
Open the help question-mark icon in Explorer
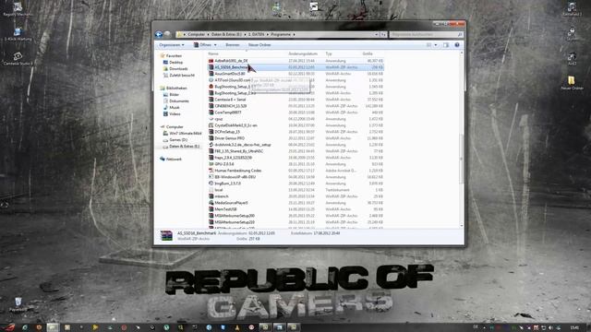(x=457, y=45)
